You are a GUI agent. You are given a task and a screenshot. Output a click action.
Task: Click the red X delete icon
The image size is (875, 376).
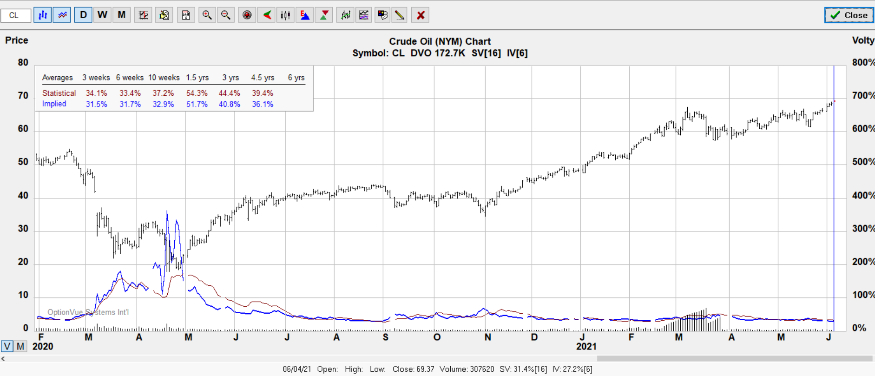point(421,15)
